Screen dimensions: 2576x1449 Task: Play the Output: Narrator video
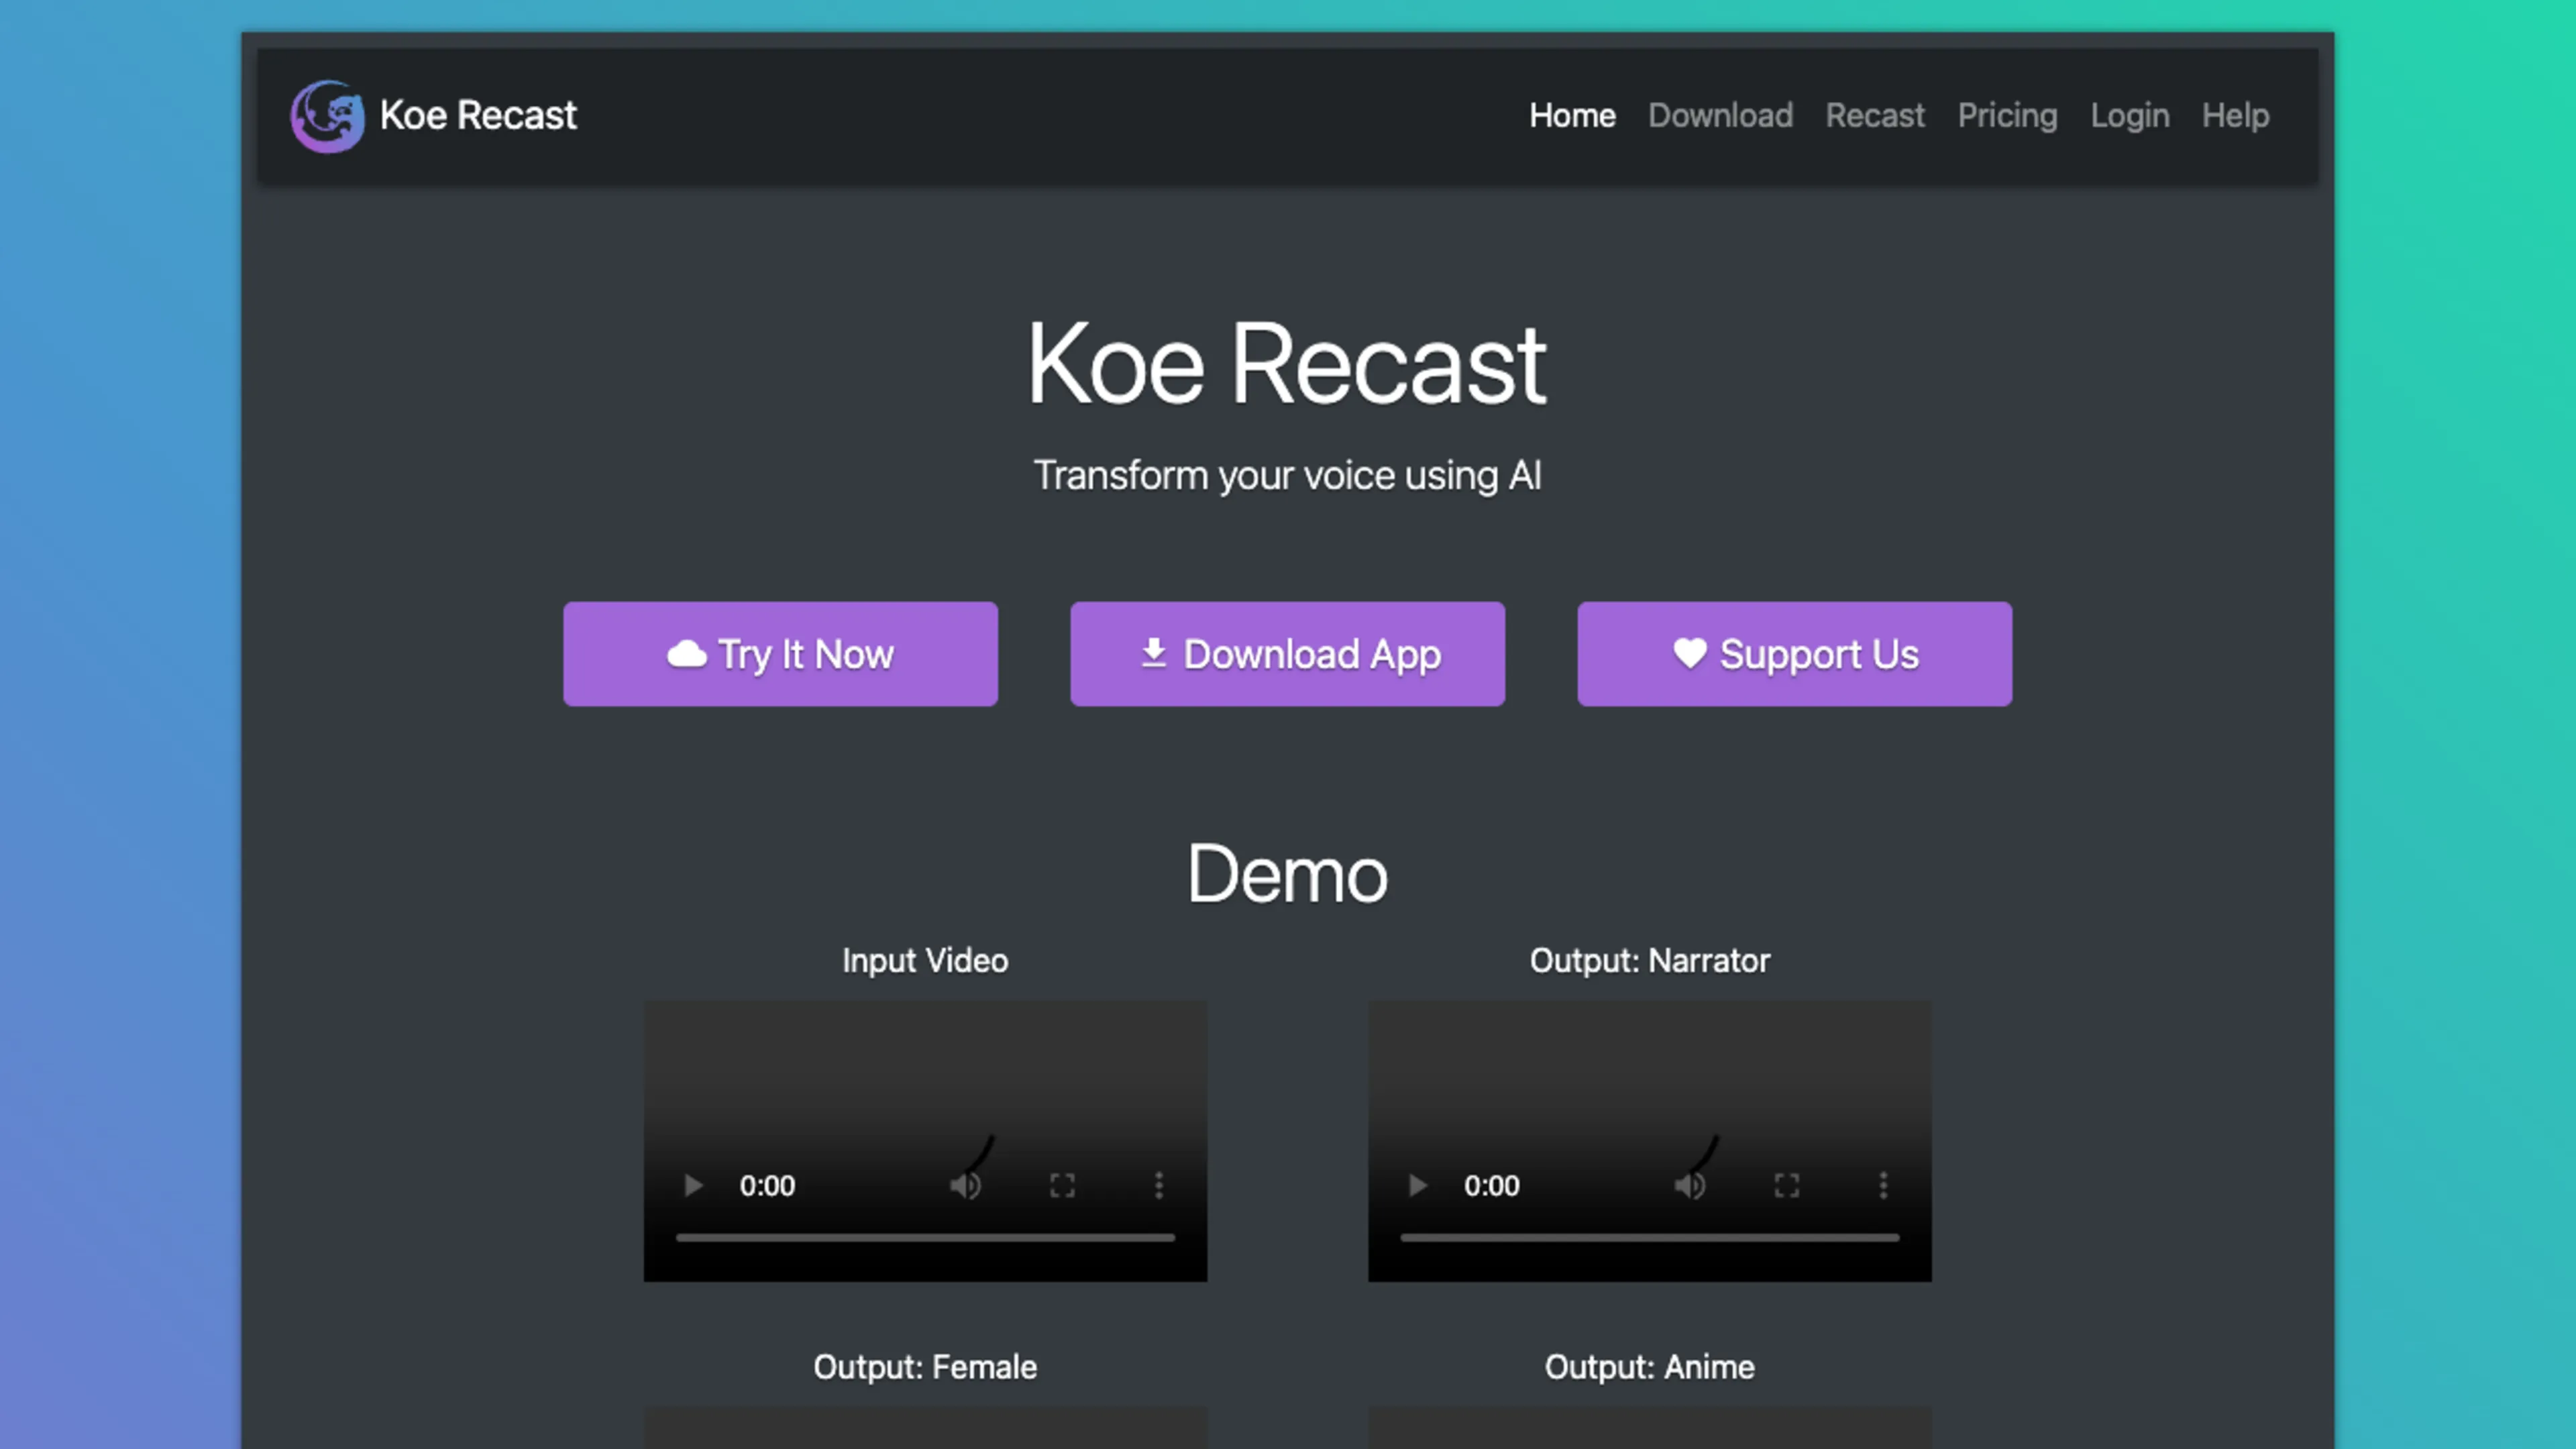pos(1417,1186)
